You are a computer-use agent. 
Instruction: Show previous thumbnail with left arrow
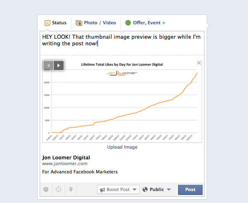point(48,65)
